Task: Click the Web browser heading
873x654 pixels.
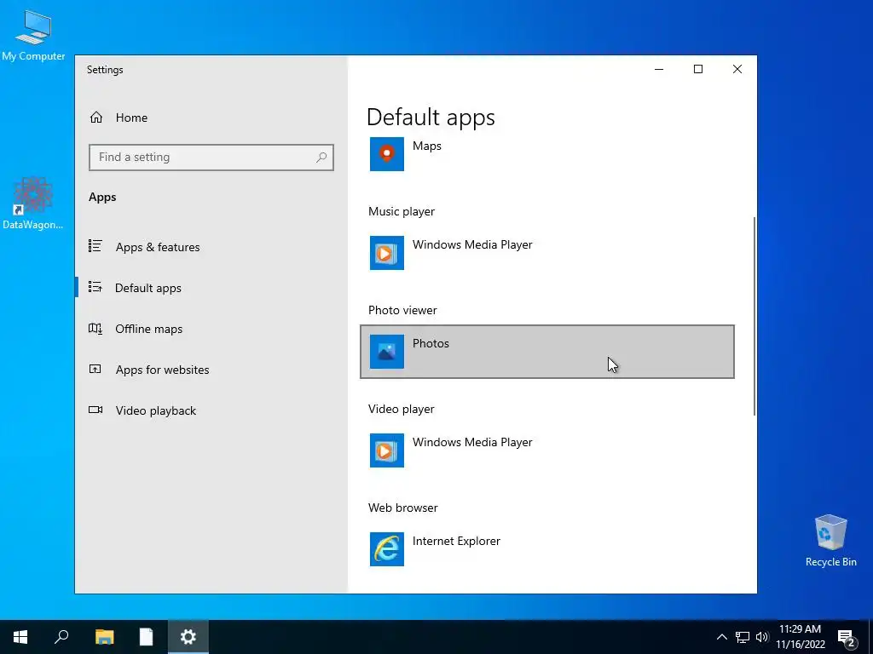Action: point(403,508)
